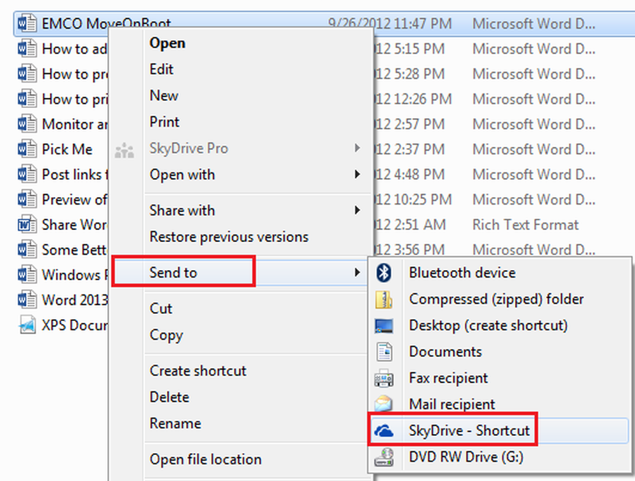Click the Word icon beside Post links file
Viewport: 635px width, 481px height.
[27, 174]
